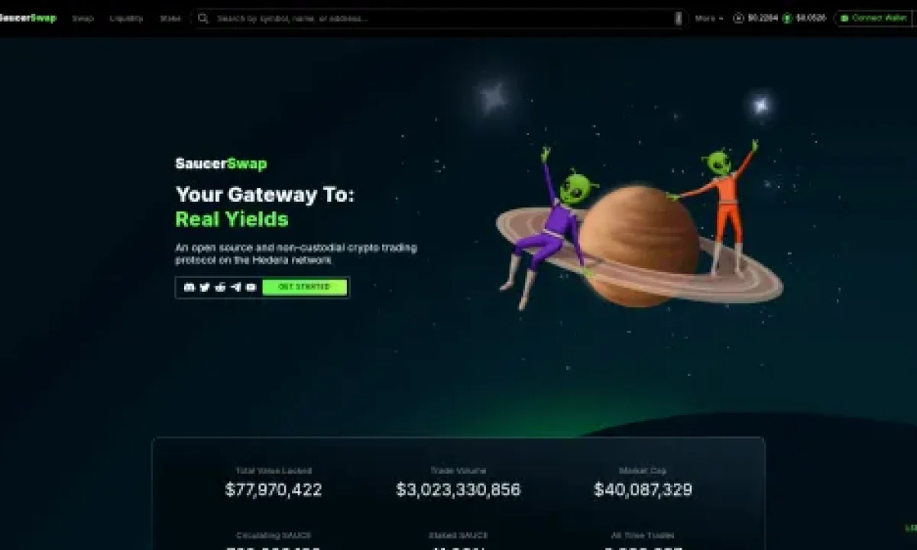The width and height of the screenshot is (917, 550).
Task: Click the keyboard shortcut icon in search bar
Action: coord(678,18)
